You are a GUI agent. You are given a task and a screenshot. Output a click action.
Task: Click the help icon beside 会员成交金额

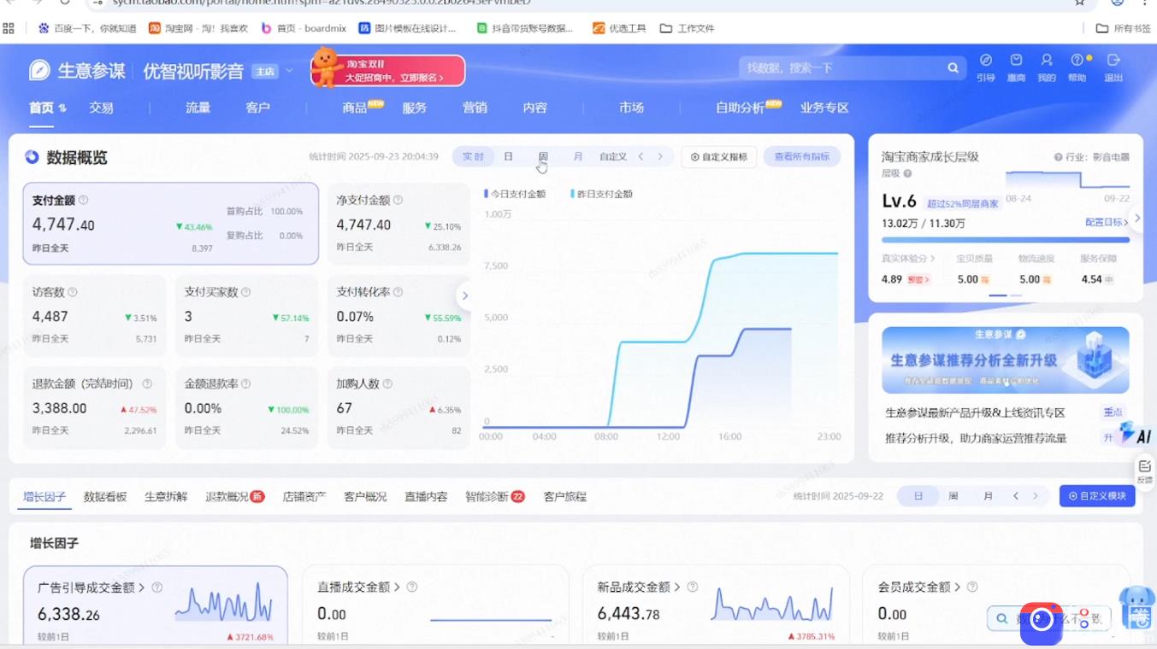click(x=972, y=588)
